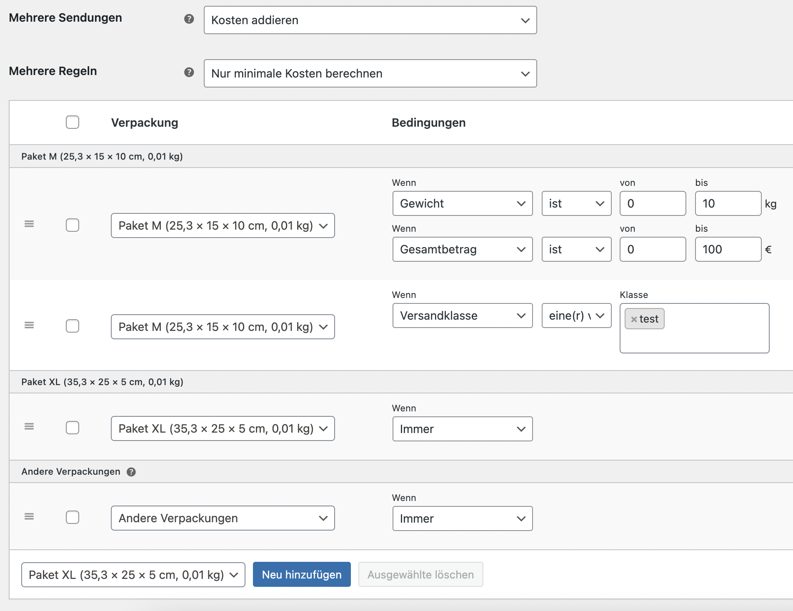This screenshot has height=611, width=793.
Task: Click help icon next to Mehrere Sendungen
Action: click(x=189, y=19)
